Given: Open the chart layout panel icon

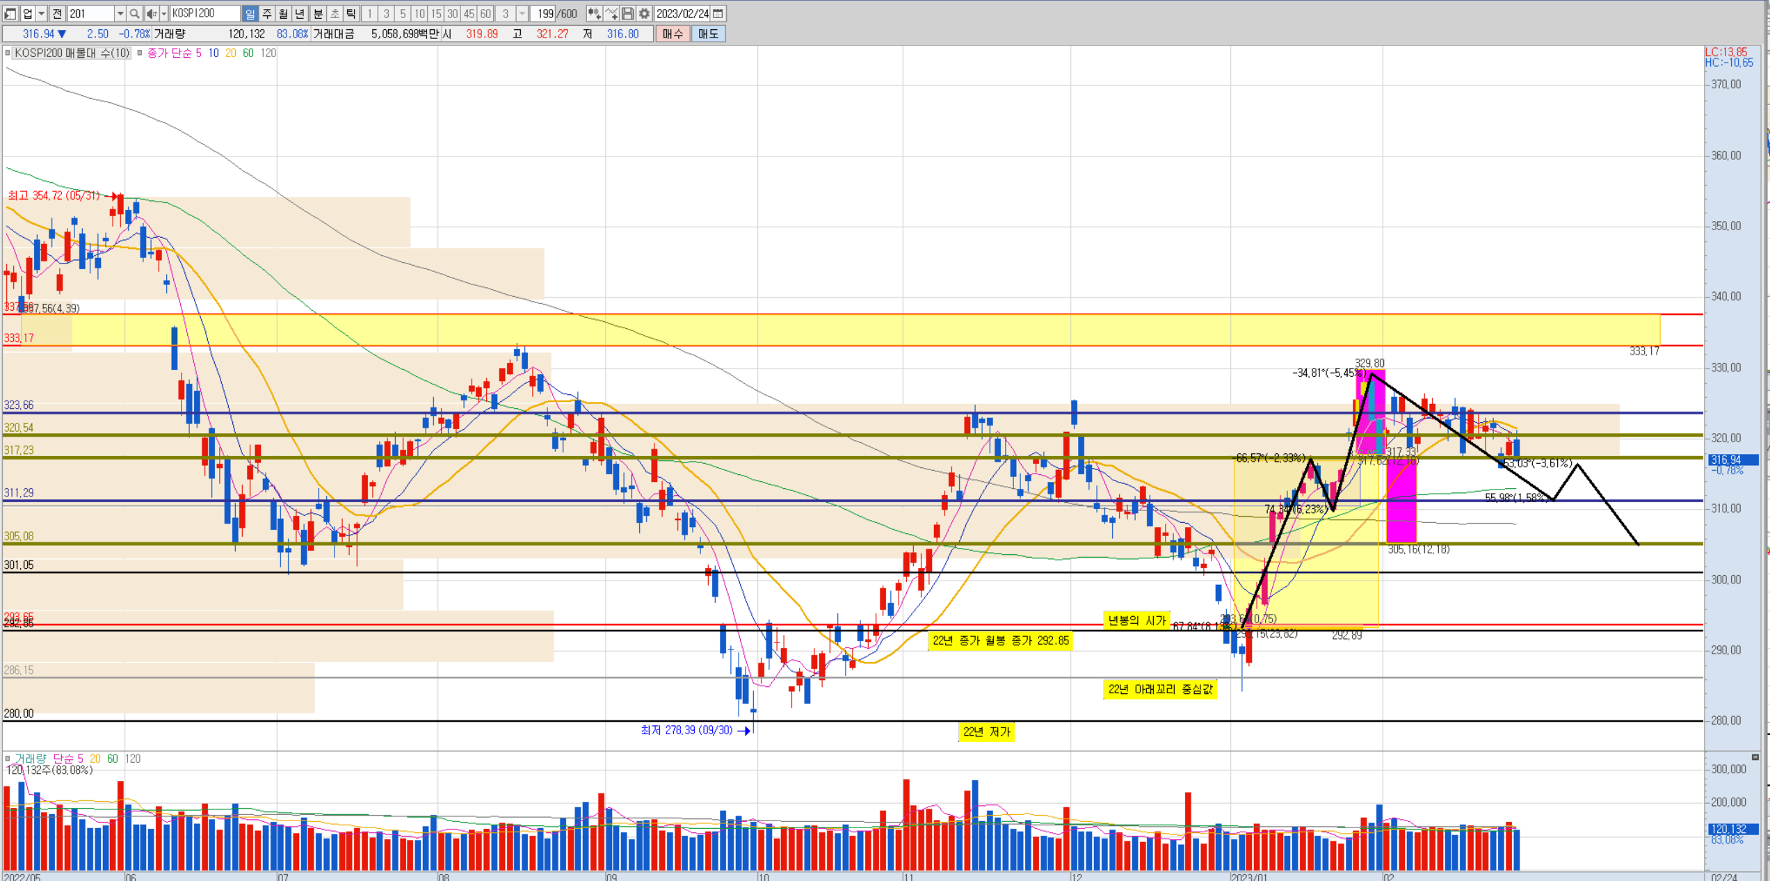Looking at the screenshot, I should 11,13.
